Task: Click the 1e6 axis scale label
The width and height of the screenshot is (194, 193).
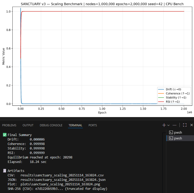Action: point(190,112)
